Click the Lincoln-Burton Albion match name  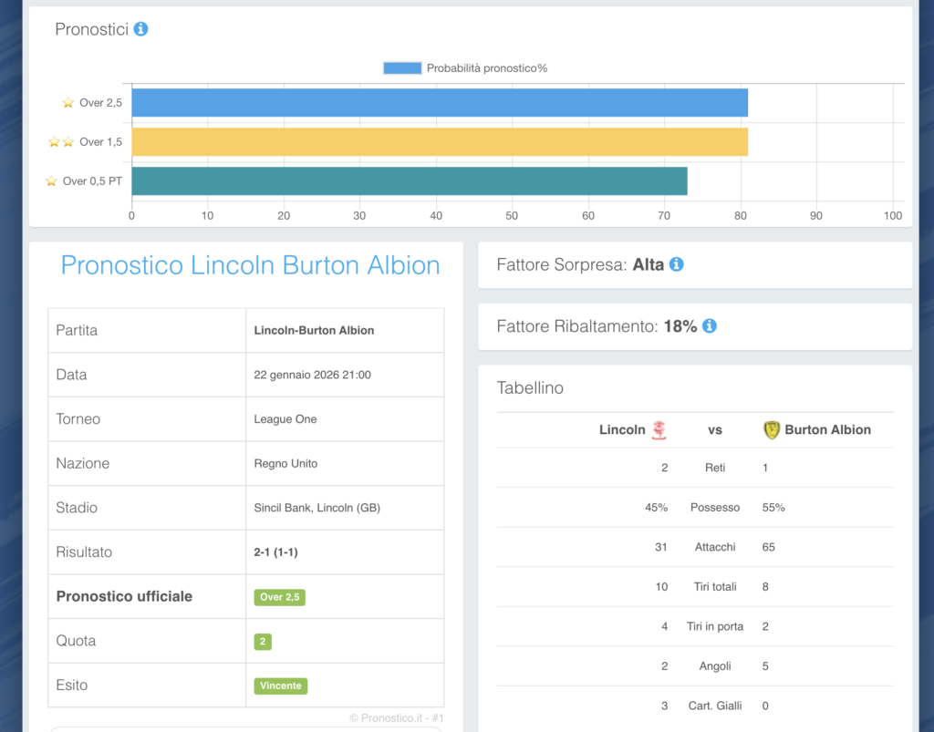[x=314, y=330]
